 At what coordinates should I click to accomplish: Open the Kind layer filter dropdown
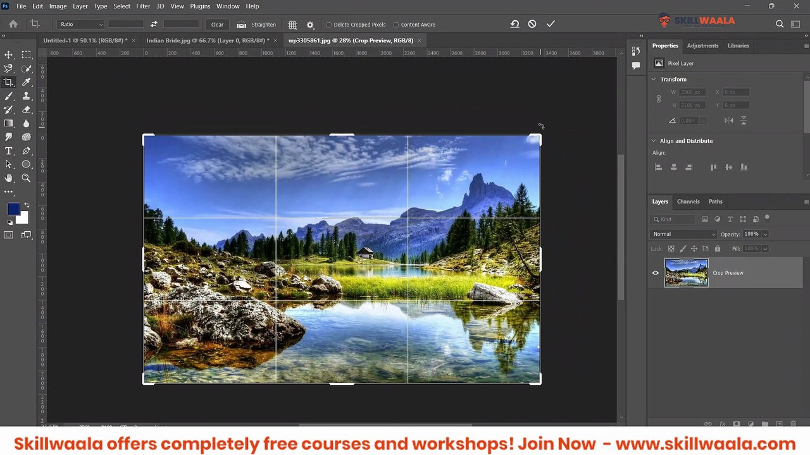click(x=674, y=219)
